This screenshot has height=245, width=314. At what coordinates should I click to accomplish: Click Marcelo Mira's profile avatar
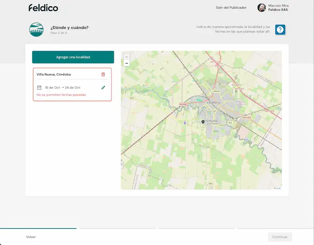point(262,8)
